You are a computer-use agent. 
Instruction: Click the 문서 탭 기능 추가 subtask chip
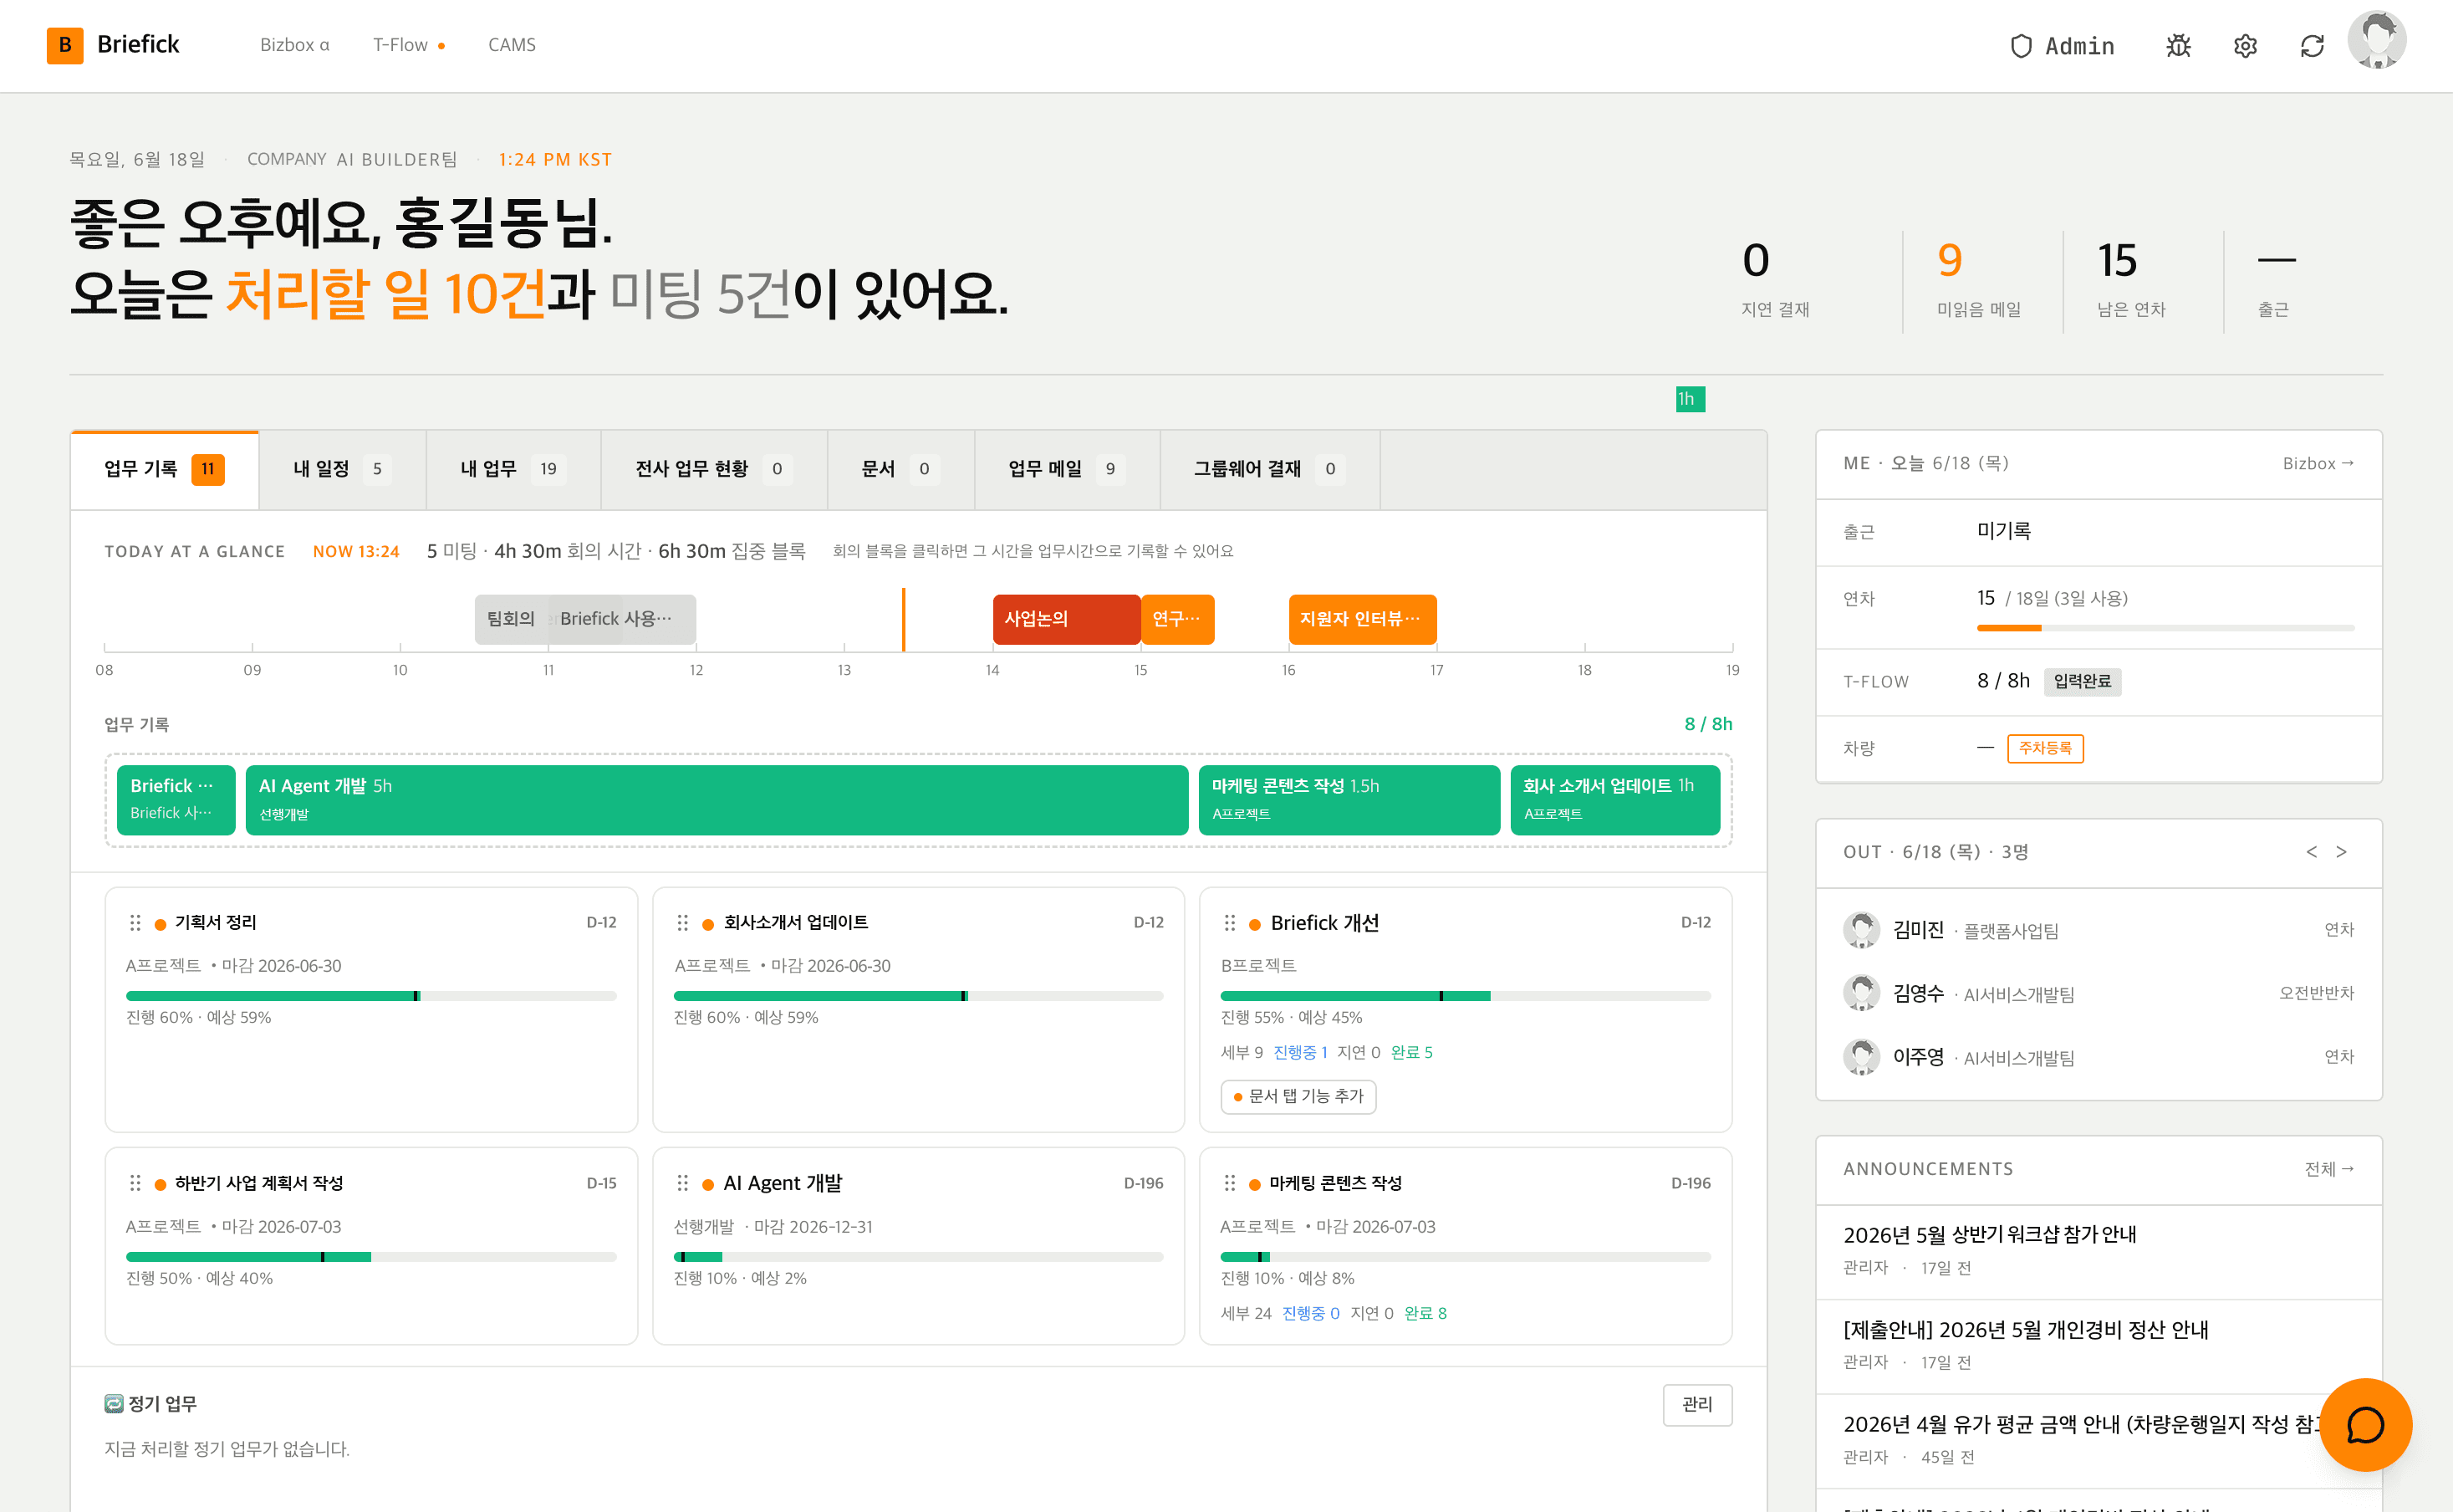1298,1097
